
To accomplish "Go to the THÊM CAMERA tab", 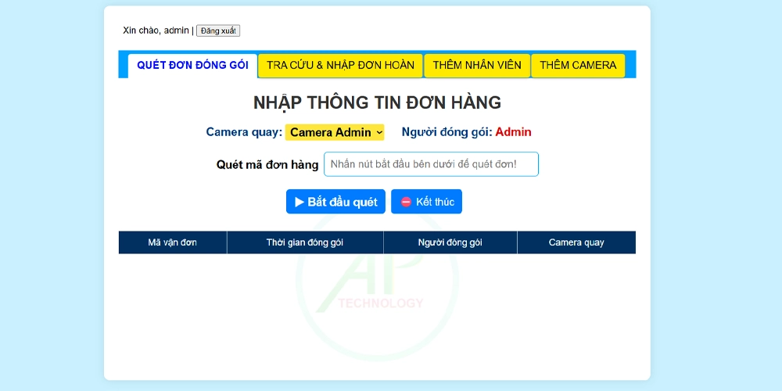I will pyautogui.click(x=578, y=66).
